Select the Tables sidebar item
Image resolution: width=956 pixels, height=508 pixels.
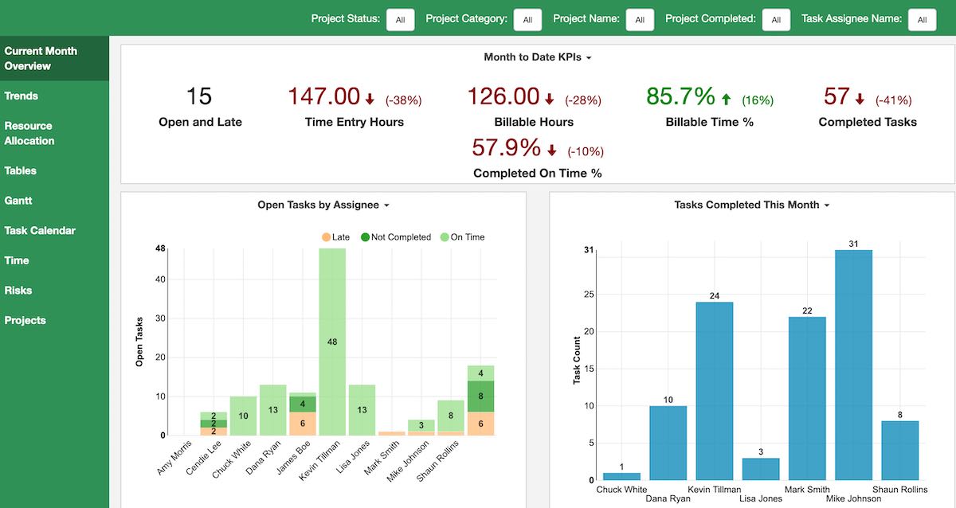(21, 170)
